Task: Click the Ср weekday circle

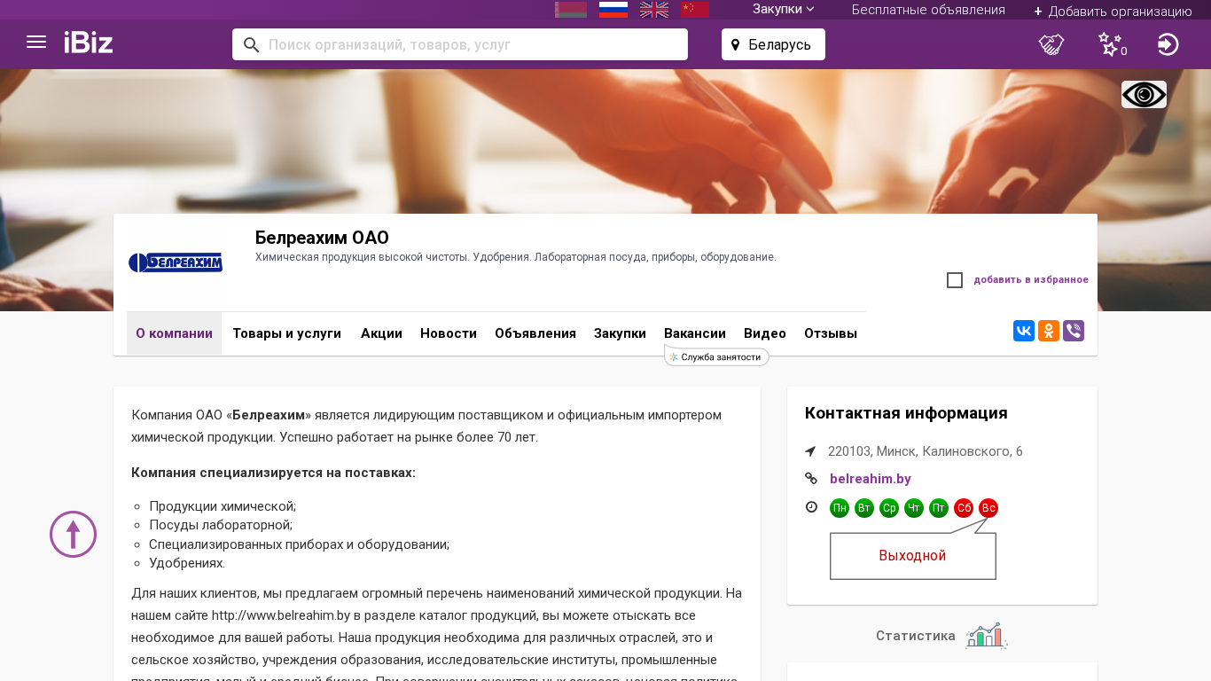Action: [x=889, y=508]
